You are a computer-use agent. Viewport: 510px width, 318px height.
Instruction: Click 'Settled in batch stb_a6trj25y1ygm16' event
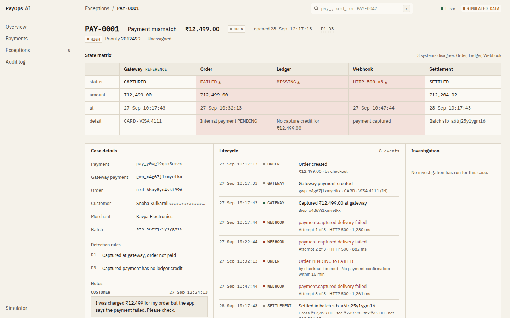coord(309,309)
